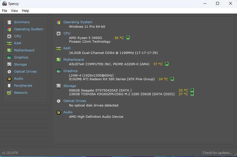
Task: Click the TOSHIBA SSD temperature indicator
Action: [x=192, y=94]
